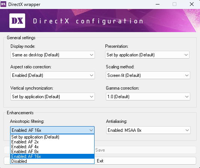Collapse the Anisotropic filtering dropdown

(52, 130)
